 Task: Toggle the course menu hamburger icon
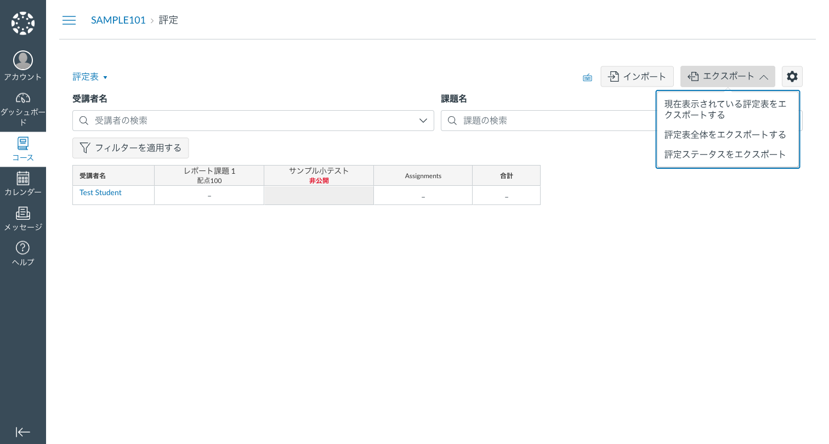[x=69, y=20]
